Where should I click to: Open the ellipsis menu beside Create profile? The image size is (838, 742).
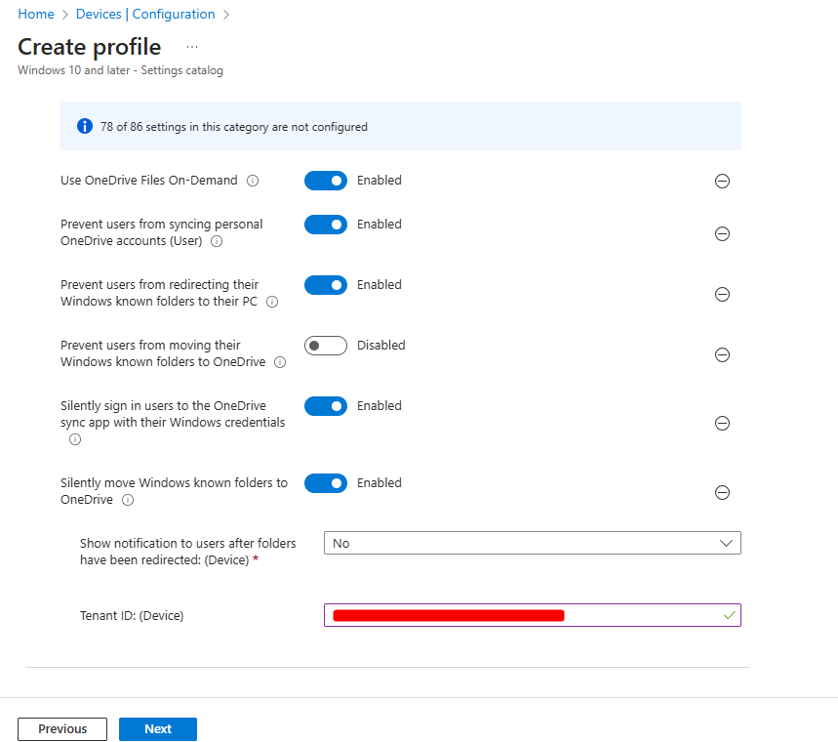coord(192,47)
